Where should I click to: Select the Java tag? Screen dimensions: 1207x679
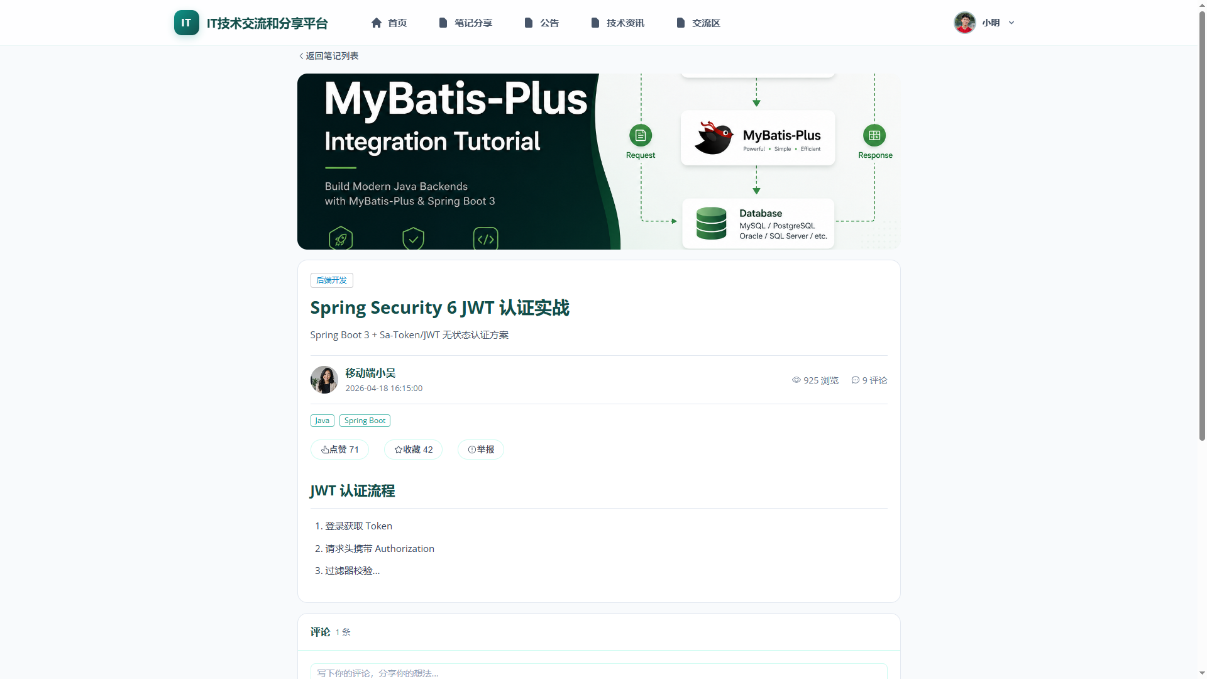tap(322, 421)
